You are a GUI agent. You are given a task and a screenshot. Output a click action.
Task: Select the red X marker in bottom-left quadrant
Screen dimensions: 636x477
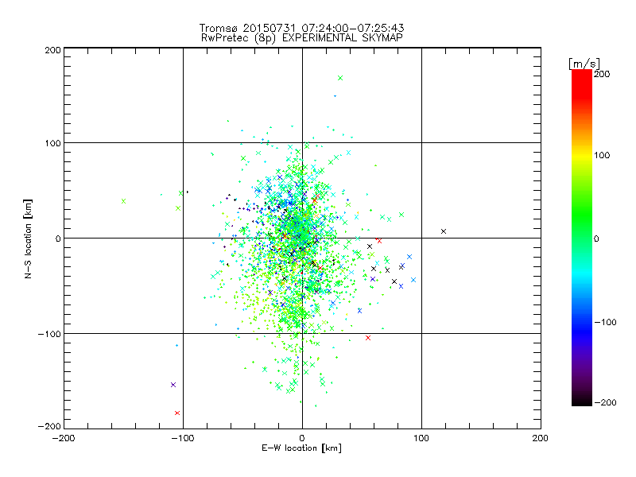pyautogui.click(x=177, y=413)
